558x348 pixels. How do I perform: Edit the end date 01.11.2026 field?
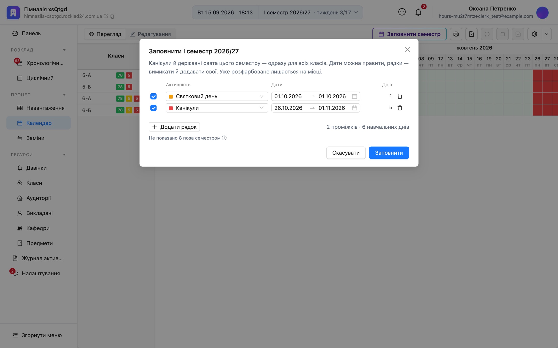332,108
